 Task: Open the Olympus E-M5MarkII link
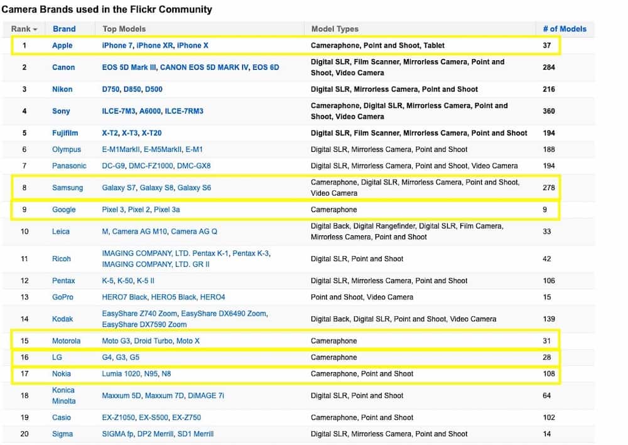163,149
